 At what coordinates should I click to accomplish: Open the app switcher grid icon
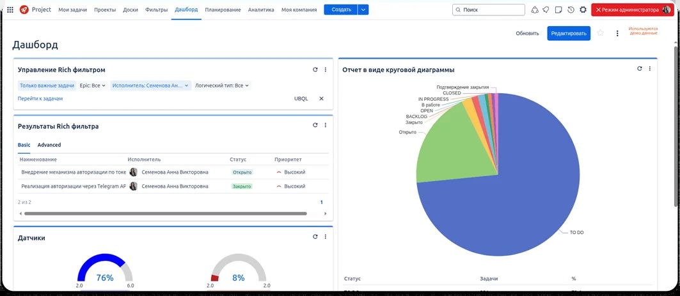[x=10, y=10]
